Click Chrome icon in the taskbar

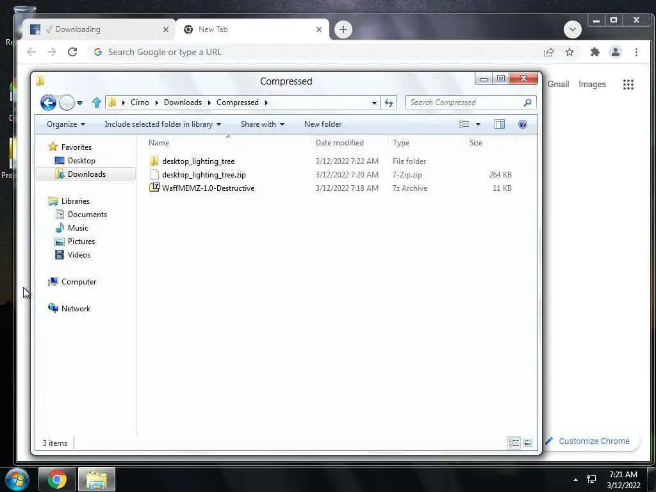[57, 479]
